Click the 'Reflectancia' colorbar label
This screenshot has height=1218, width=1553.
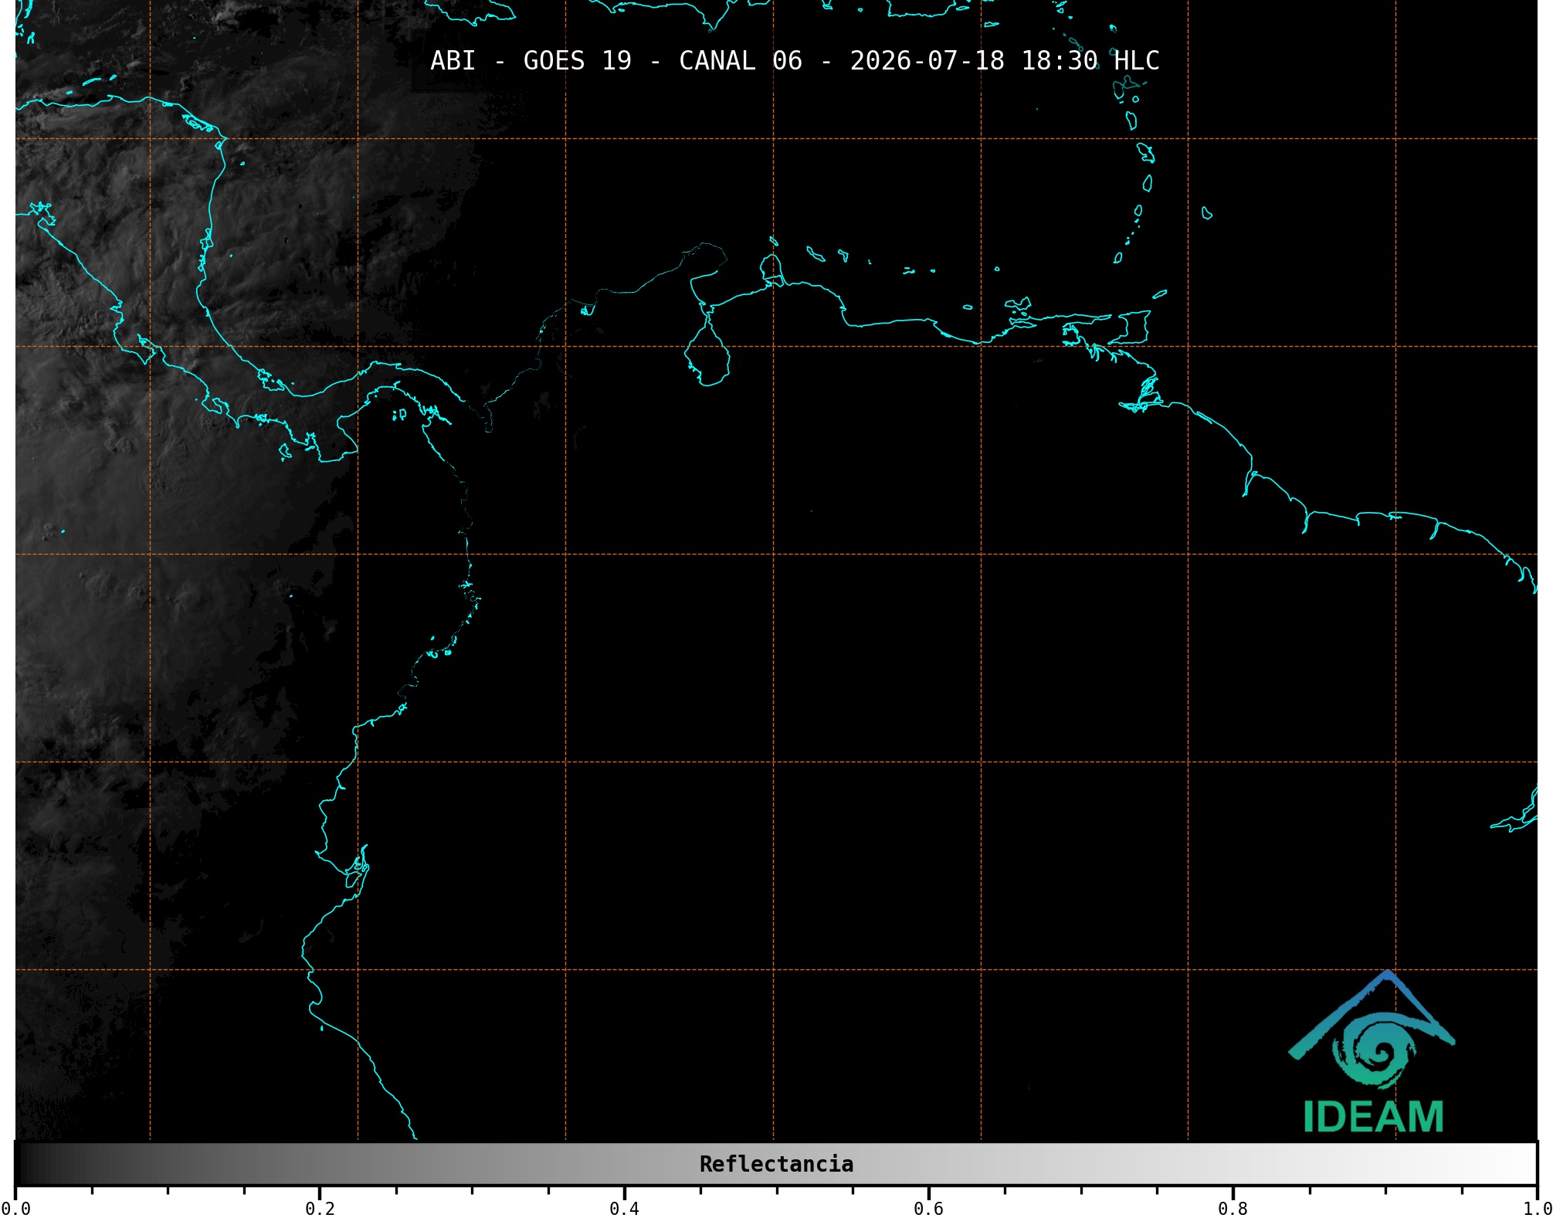(776, 1164)
